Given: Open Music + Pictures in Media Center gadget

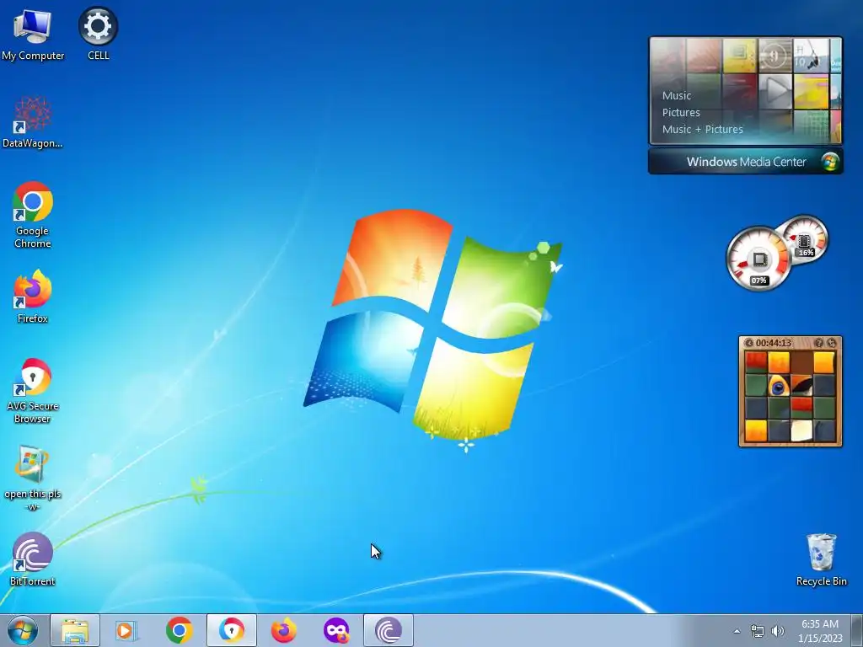Looking at the screenshot, I should click(x=702, y=129).
